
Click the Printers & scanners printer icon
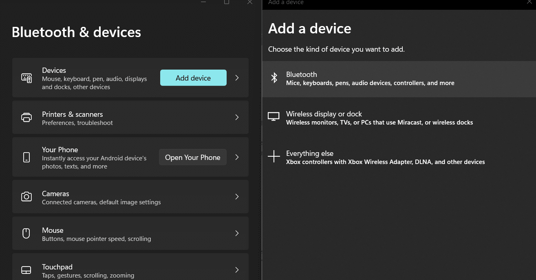26,117
